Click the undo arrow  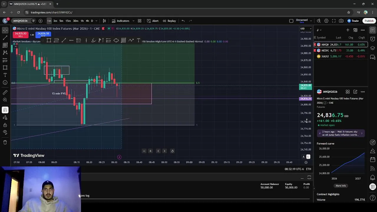183,21
